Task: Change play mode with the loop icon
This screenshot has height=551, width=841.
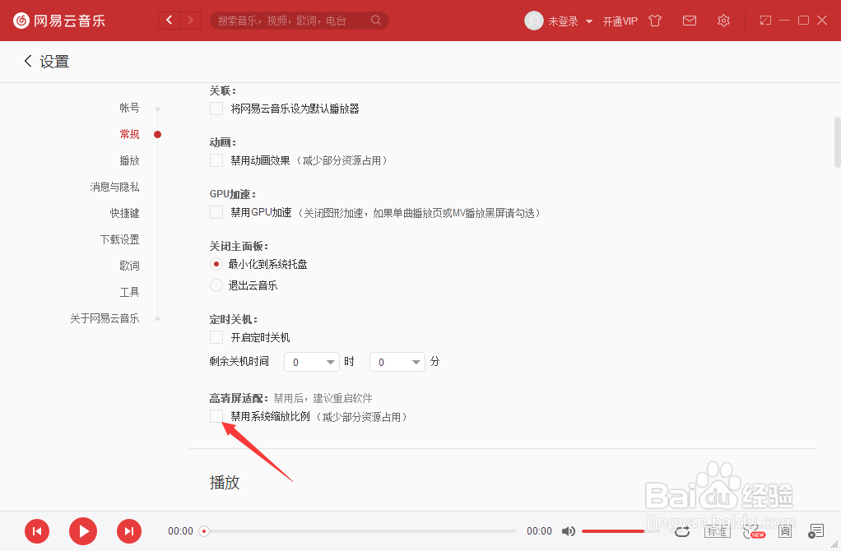Action: pyautogui.click(x=682, y=532)
